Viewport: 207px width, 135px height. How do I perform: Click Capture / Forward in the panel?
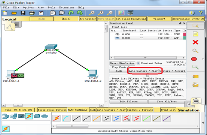pos(173,71)
